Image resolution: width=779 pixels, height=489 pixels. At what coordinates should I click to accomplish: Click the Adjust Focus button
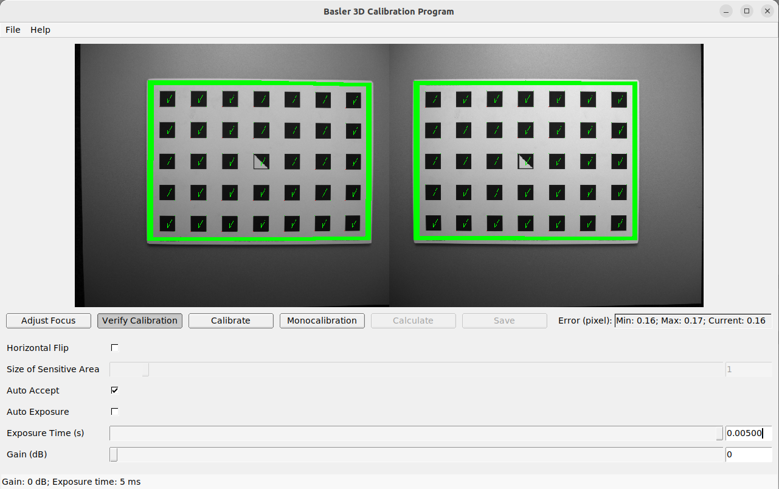tap(49, 321)
